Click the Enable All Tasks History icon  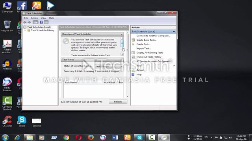[x=133, y=57]
